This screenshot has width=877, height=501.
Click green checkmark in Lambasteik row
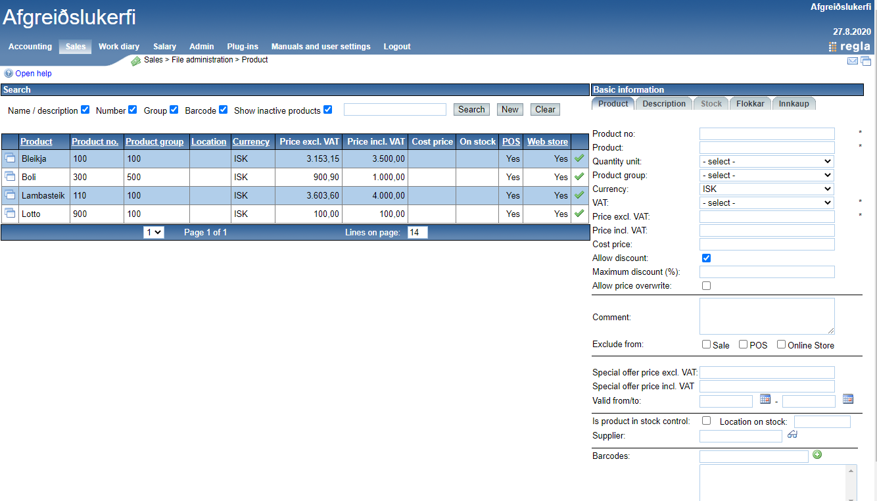pyautogui.click(x=579, y=195)
